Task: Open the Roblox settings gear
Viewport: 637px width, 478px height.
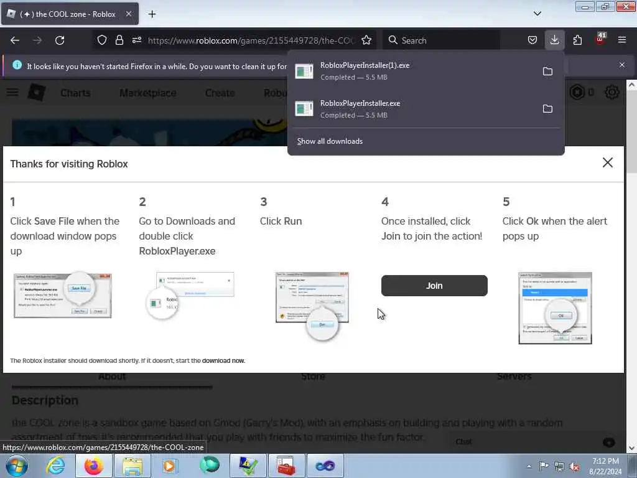Action: point(612,93)
